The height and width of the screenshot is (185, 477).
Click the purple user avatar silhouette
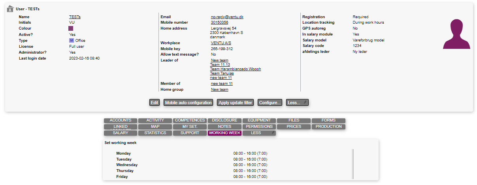456,34
